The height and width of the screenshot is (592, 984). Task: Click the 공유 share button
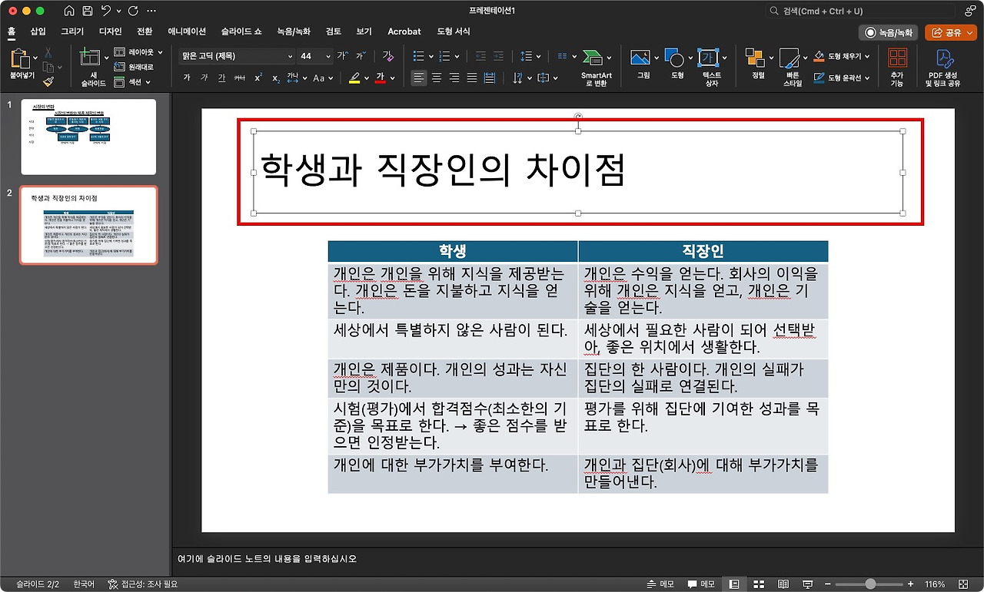coord(950,32)
